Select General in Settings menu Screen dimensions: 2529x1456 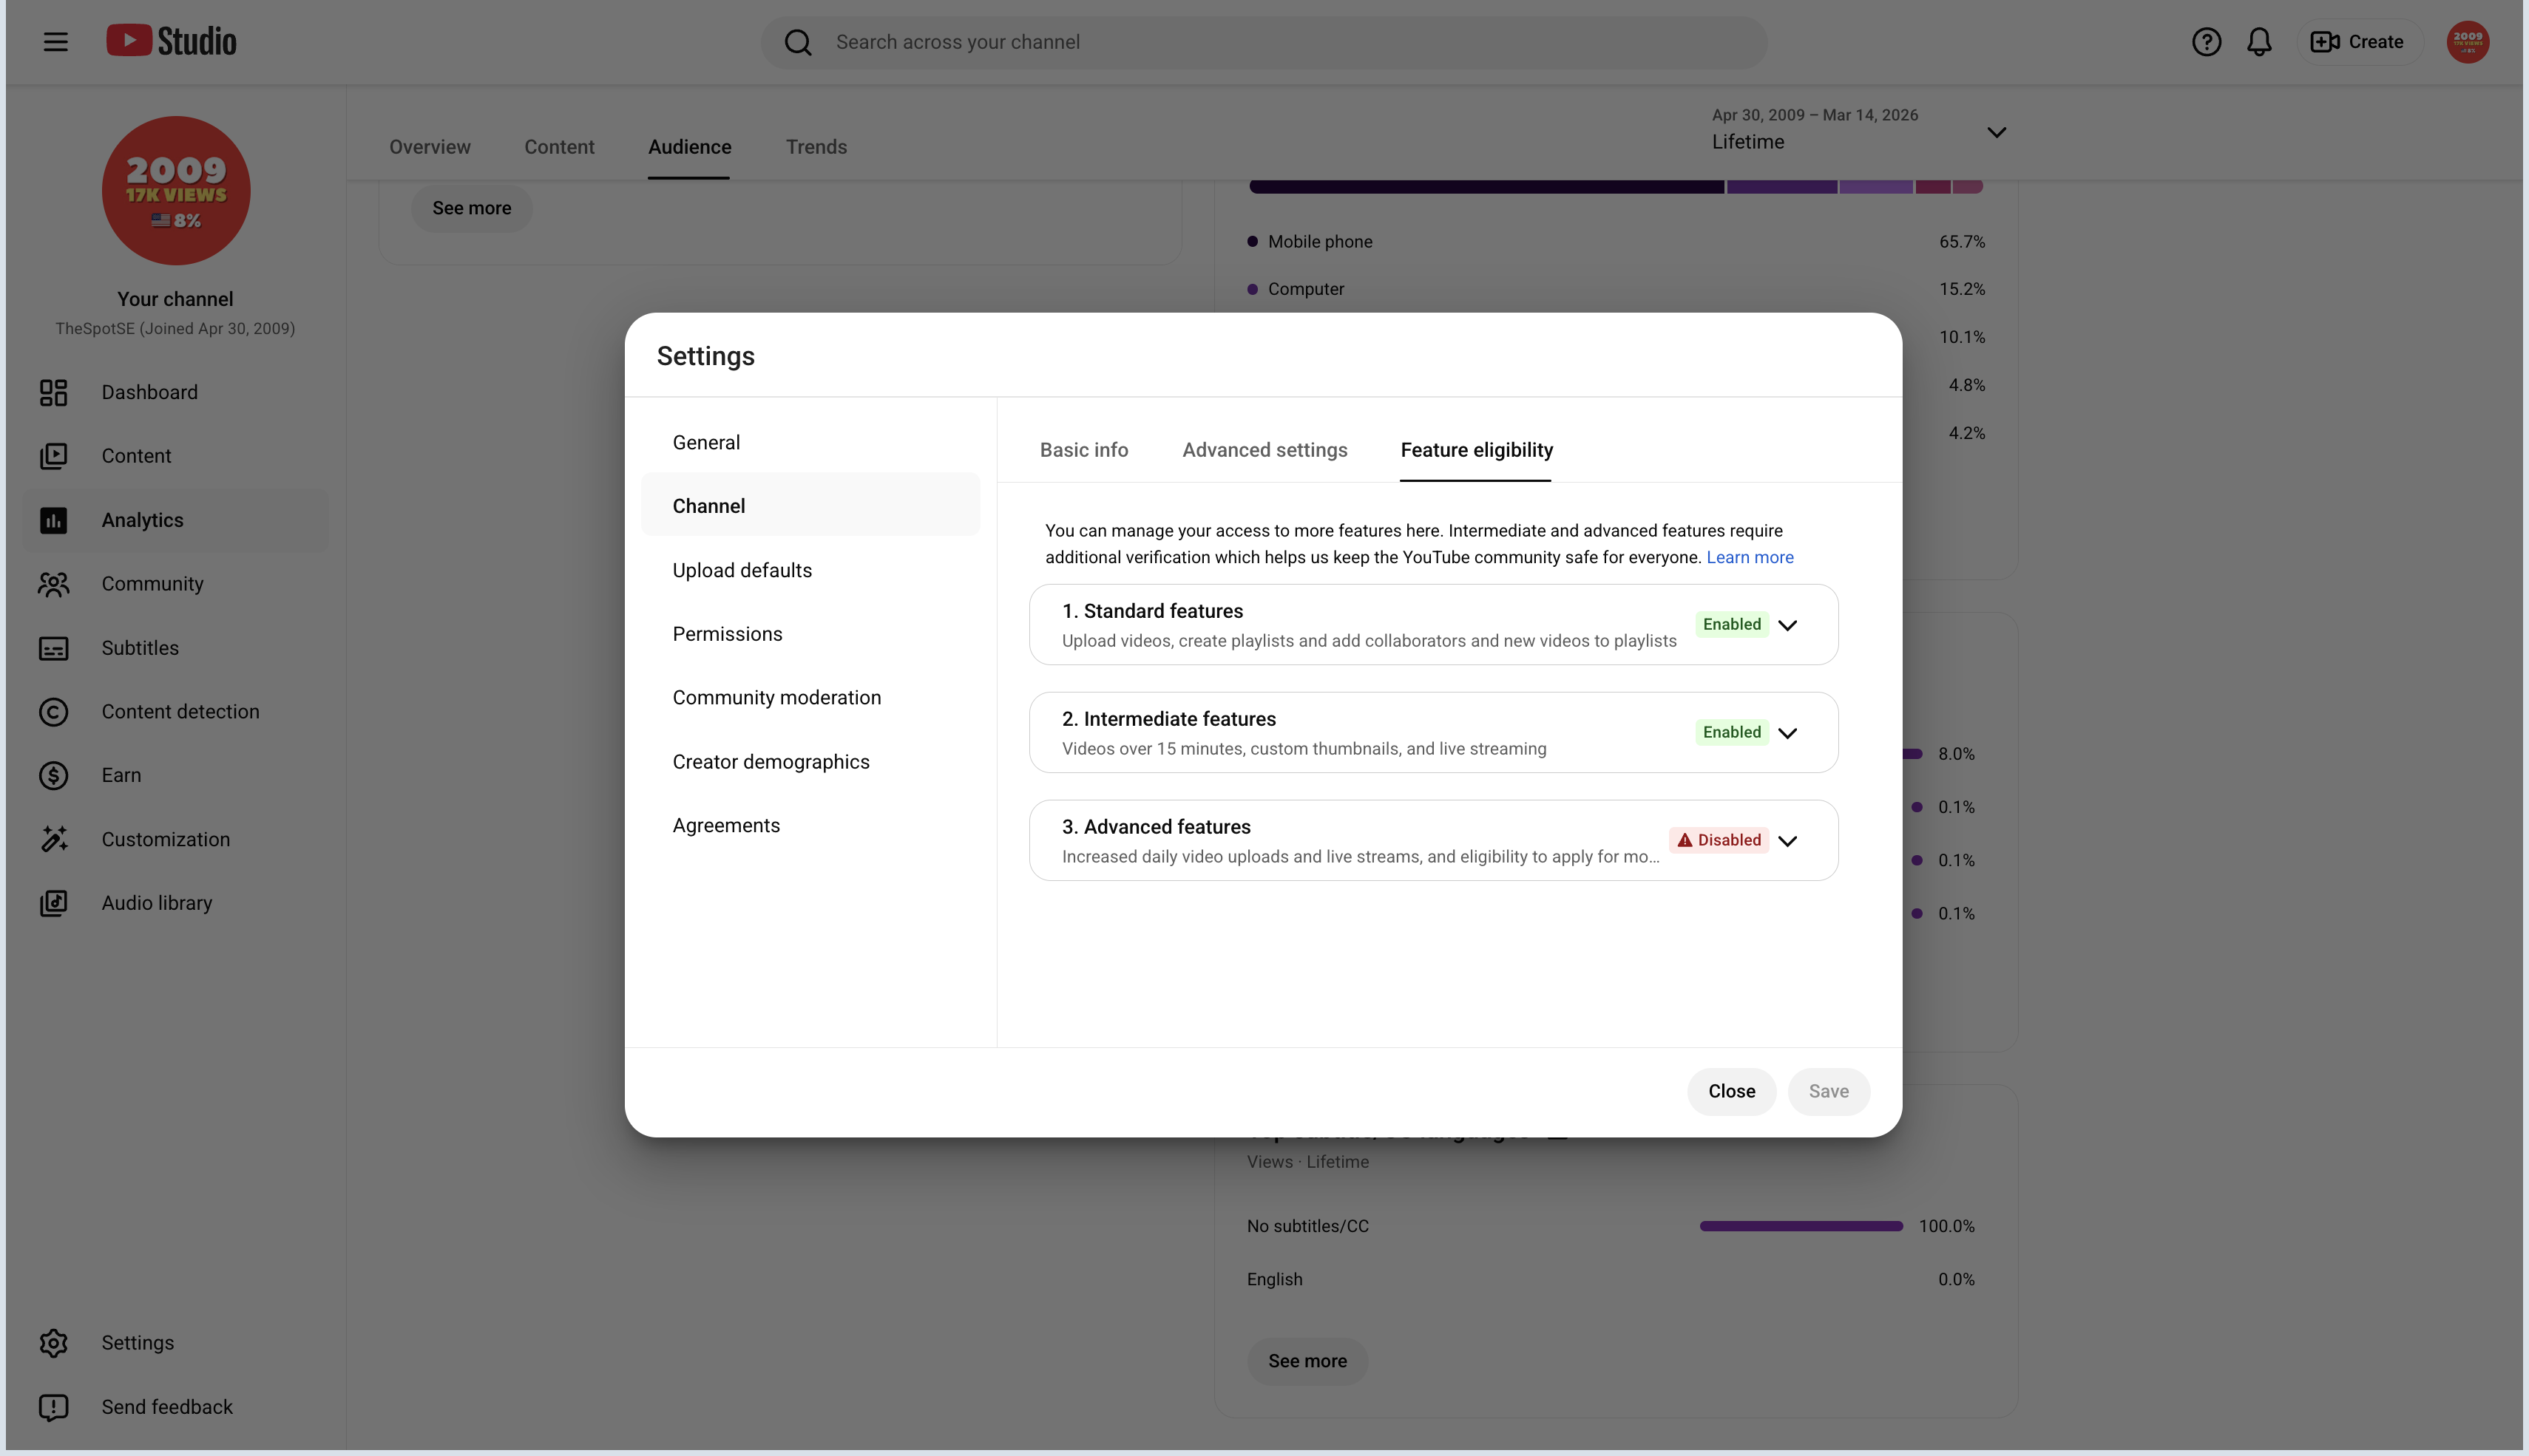[810, 442]
